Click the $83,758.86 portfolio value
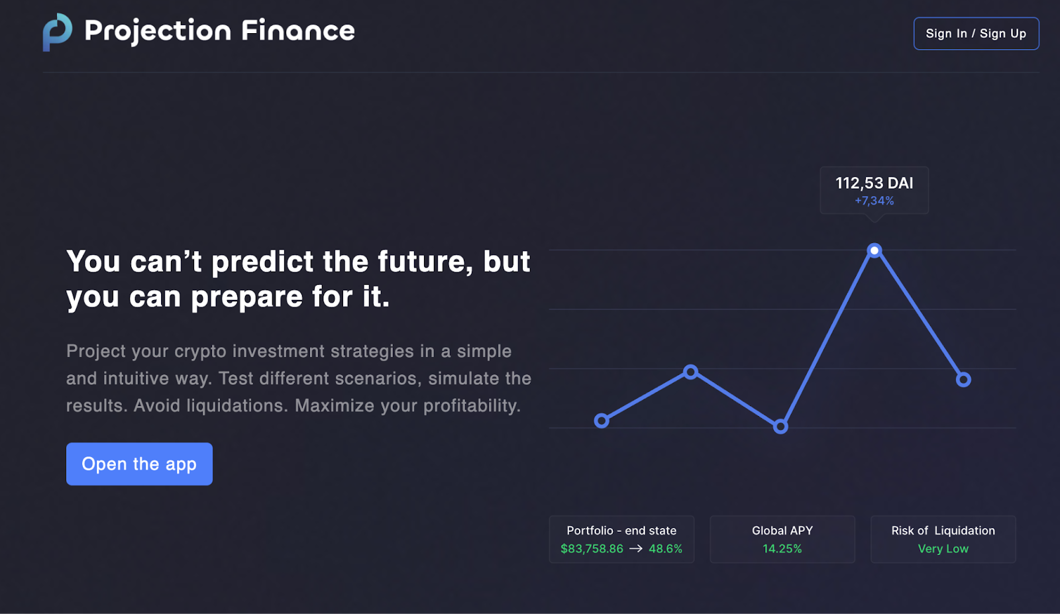Viewport: 1060px width, 614px height. click(x=592, y=548)
